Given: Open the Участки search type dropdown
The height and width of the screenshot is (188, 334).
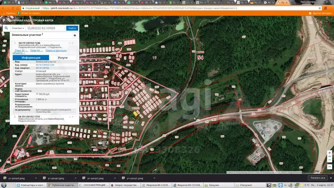Looking at the screenshot, I should [18, 28].
